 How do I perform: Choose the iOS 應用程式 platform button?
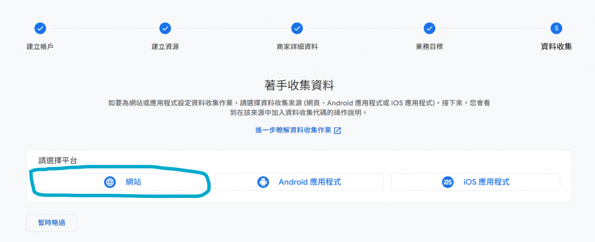click(475, 182)
